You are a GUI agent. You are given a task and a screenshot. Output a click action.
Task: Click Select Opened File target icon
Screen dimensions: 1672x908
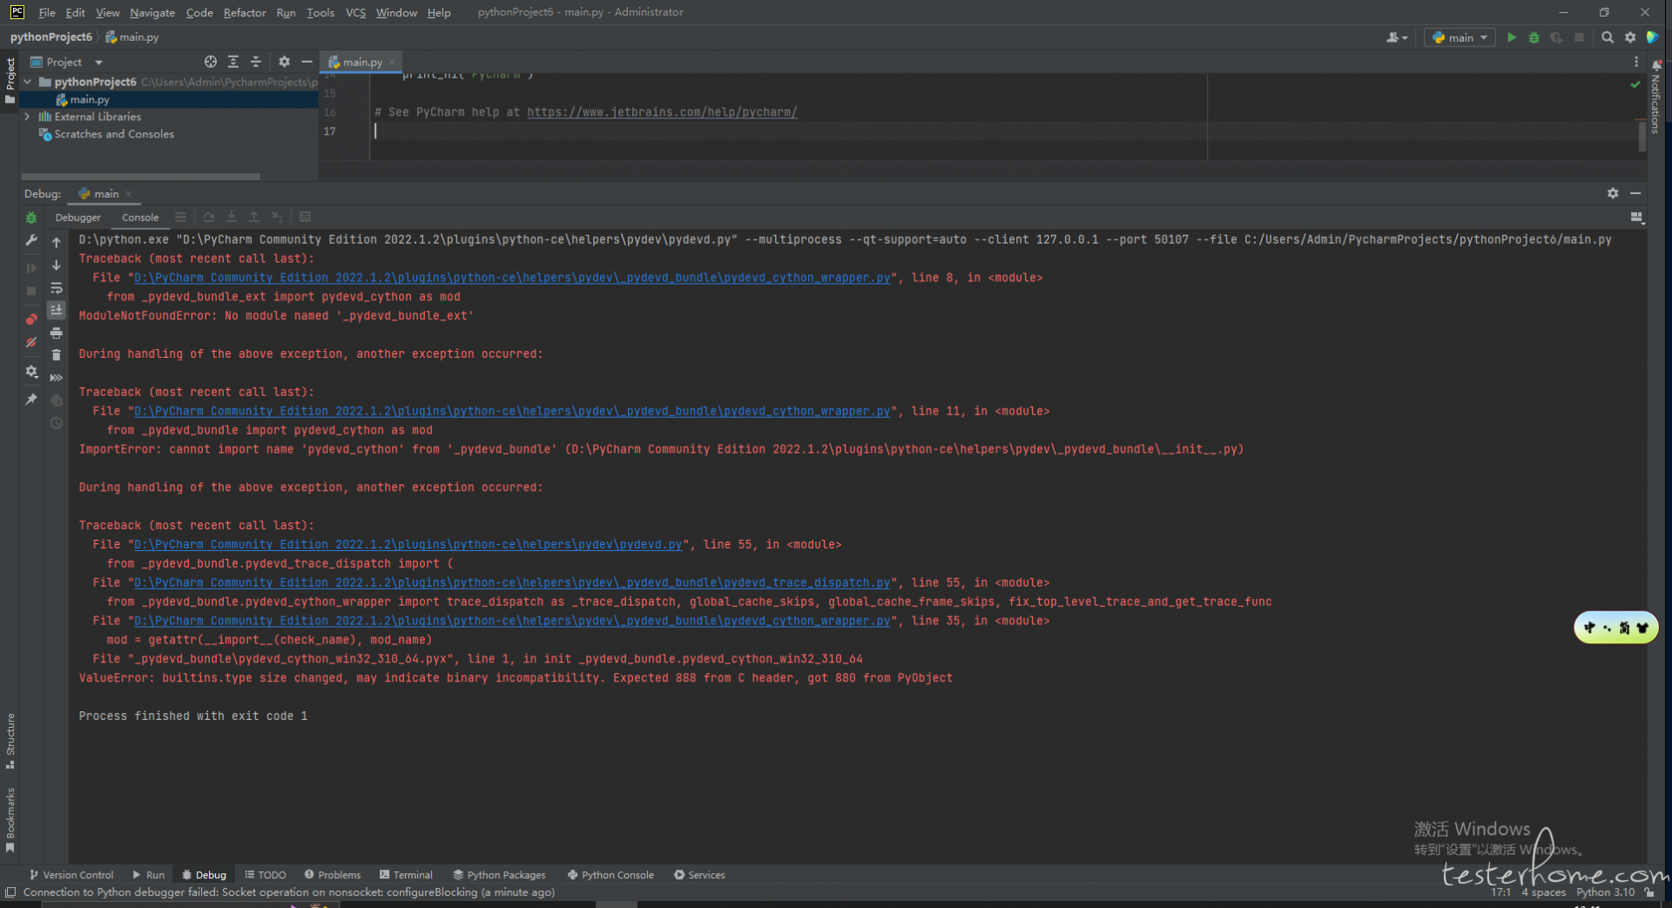coord(211,62)
